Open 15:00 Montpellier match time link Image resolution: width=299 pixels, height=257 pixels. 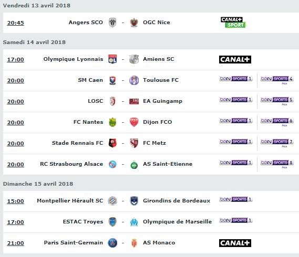pos(15,201)
